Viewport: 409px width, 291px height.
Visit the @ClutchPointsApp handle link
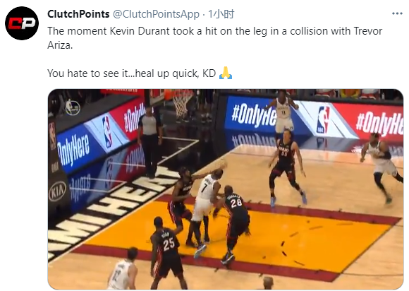tap(156, 14)
